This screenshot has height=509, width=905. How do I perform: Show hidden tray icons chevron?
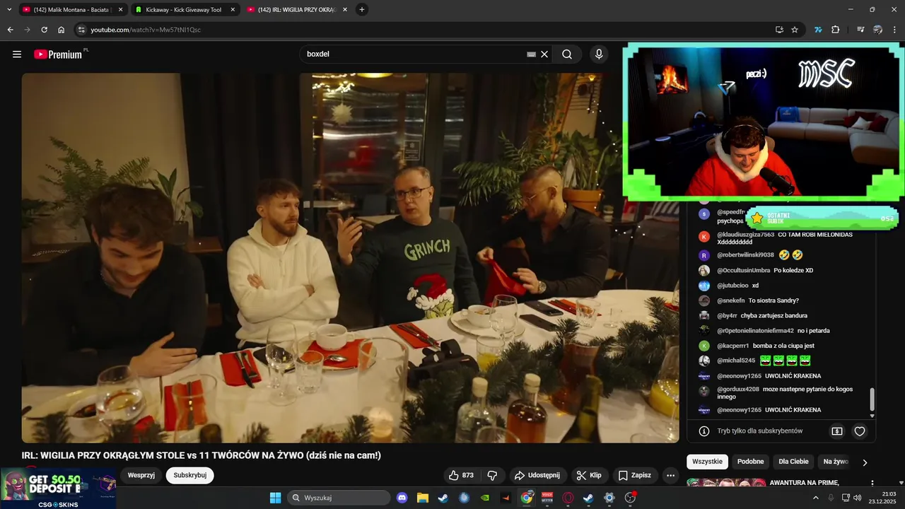[816, 498]
